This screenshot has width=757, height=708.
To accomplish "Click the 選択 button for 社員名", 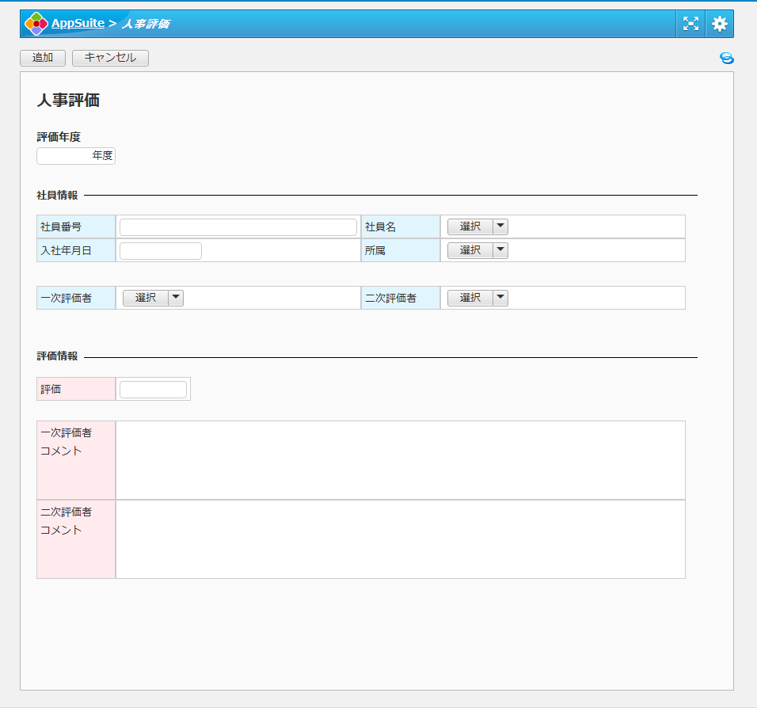I will (x=470, y=227).
